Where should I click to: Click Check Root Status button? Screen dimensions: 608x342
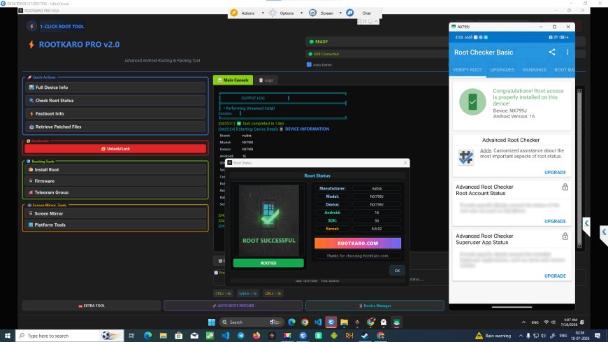pos(115,101)
